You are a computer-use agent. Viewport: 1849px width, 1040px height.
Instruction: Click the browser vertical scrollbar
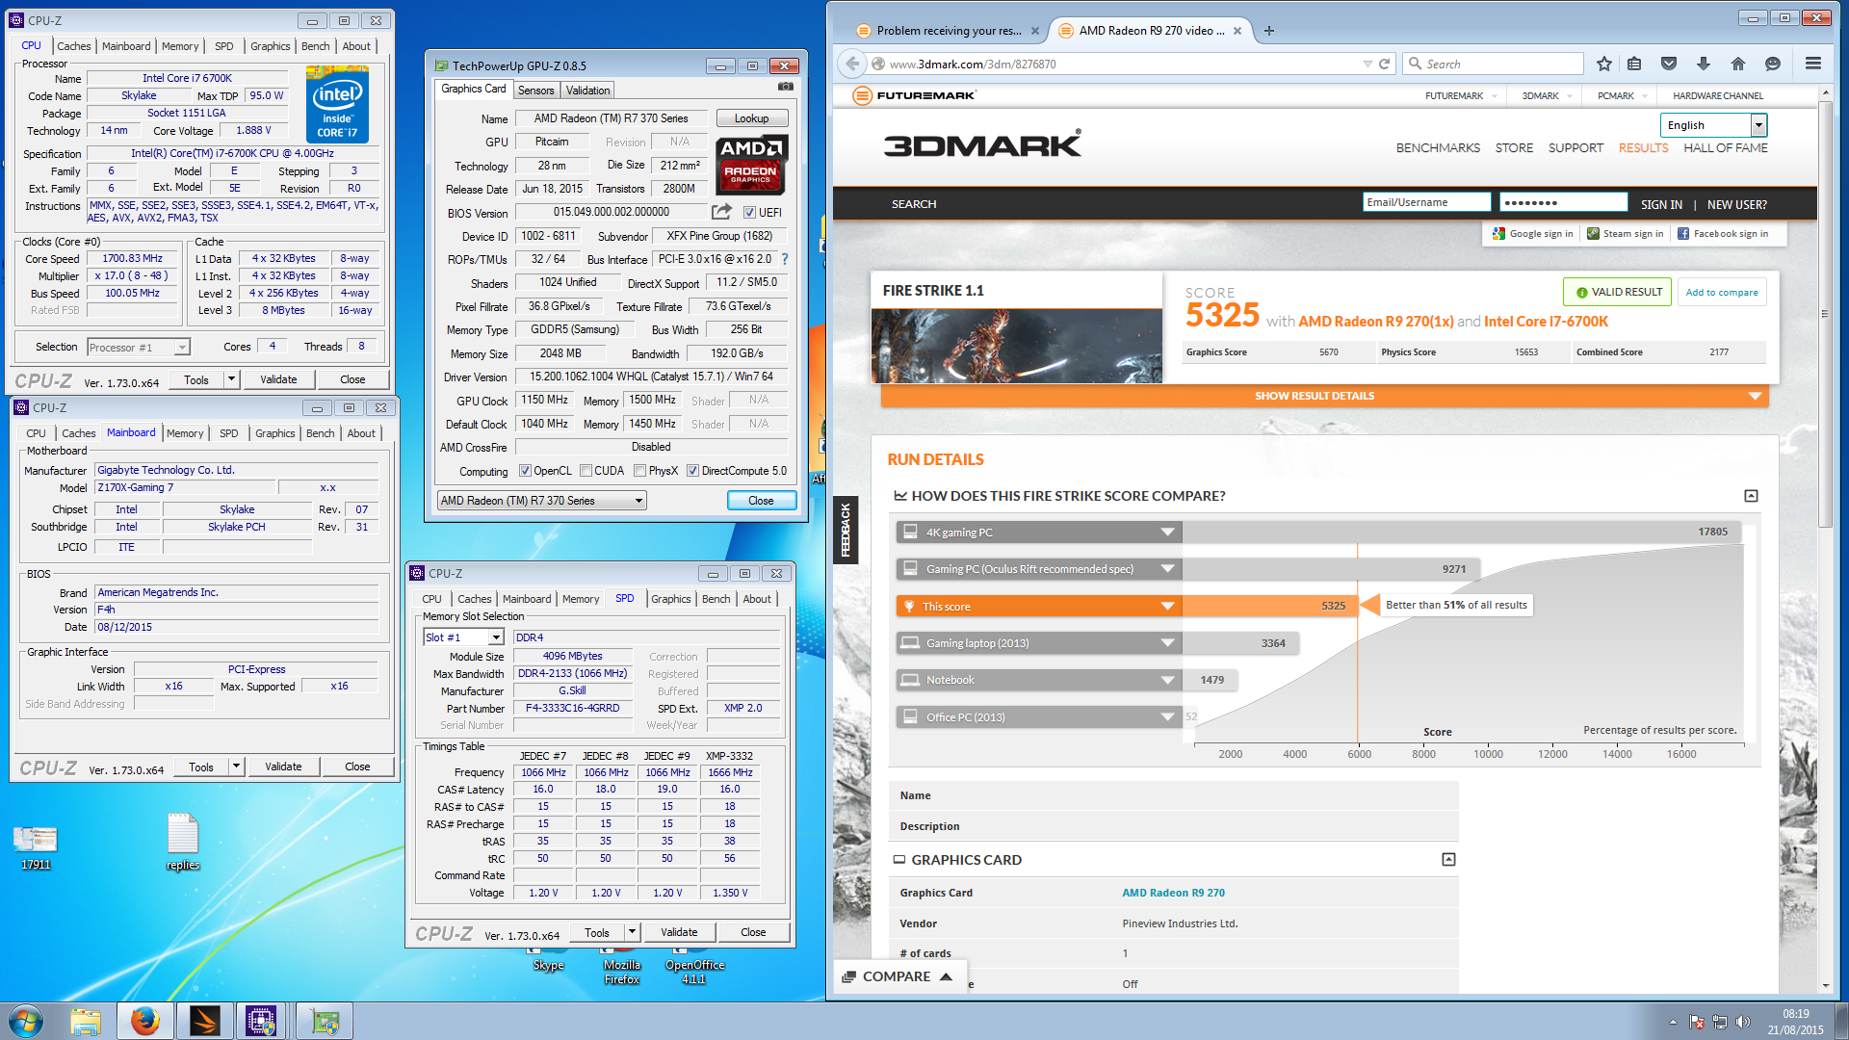(x=1824, y=313)
